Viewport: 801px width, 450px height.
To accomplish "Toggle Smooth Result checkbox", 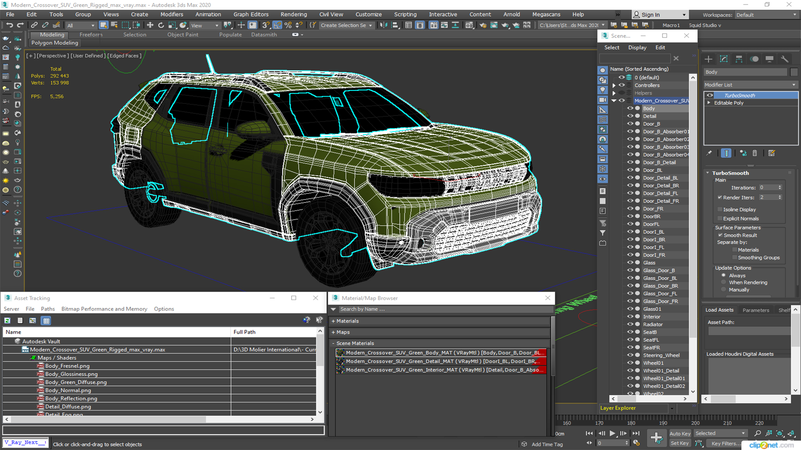I will (720, 235).
